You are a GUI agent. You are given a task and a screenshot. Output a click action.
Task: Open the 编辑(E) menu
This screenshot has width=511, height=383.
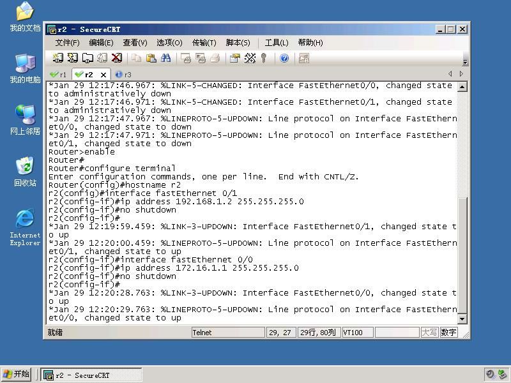(x=101, y=43)
